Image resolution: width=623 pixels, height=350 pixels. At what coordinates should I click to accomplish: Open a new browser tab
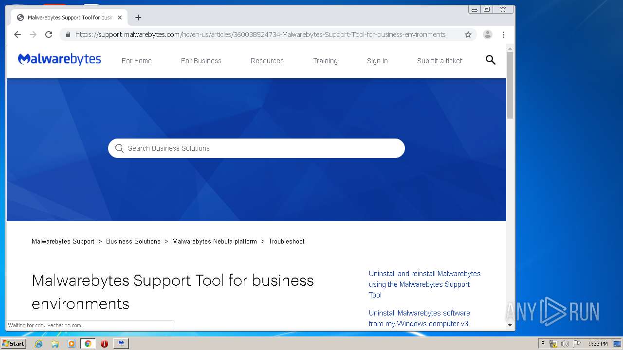[138, 17]
